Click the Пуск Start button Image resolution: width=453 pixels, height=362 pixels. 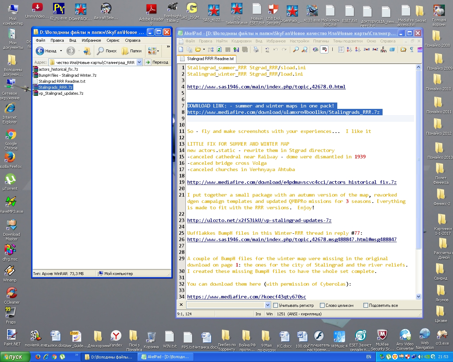[13, 357]
